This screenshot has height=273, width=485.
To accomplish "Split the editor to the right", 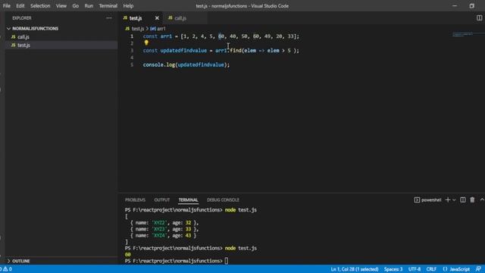I will (479, 18).
